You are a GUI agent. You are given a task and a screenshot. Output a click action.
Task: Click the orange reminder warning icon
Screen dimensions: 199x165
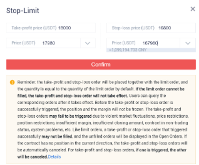pyautogui.click(x=12, y=82)
